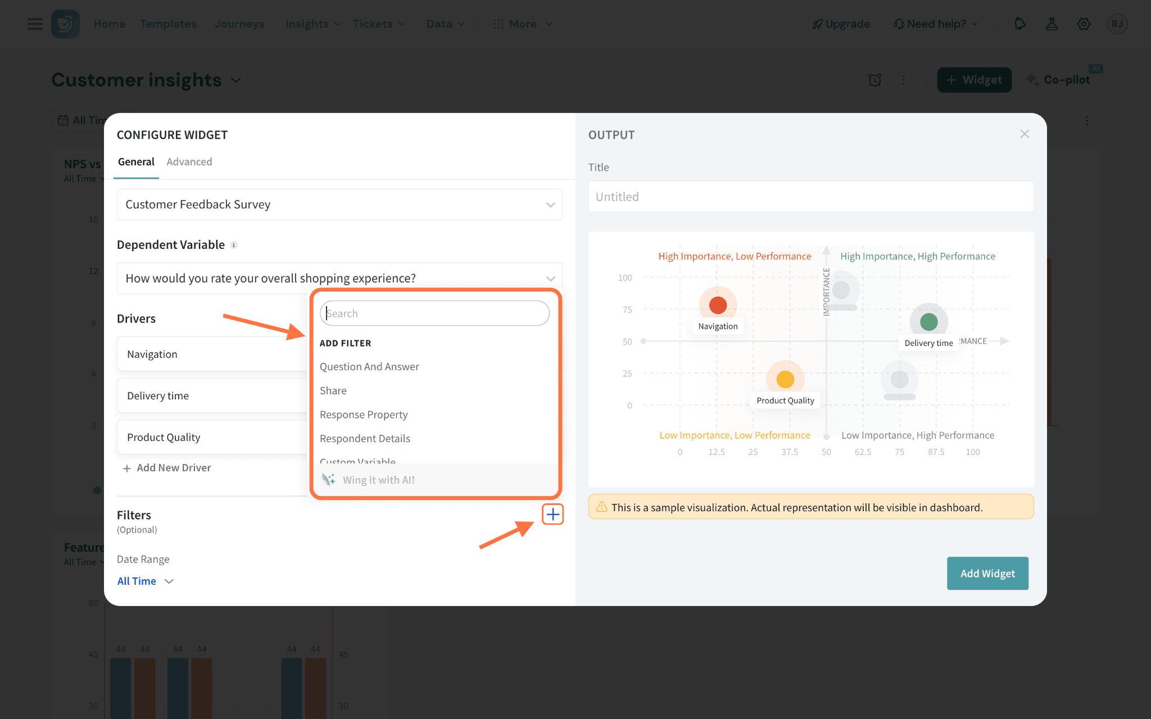Click the RJ avatar
Image resolution: width=1151 pixels, height=719 pixels.
pyautogui.click(x=1117, y=24)
